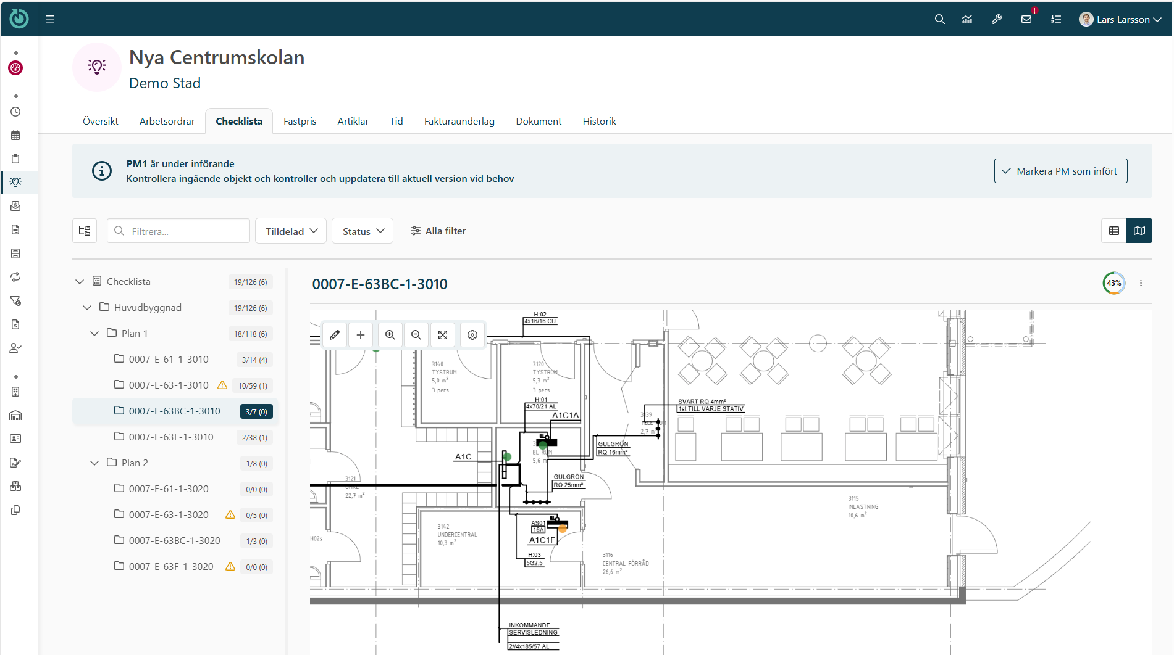The image size is (1174, 655).
Task: Click the plus add-marker tool
Action: tap(361, 335)
